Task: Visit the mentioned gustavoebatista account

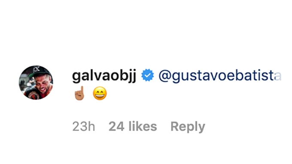Action: click(x=220, y=76)
